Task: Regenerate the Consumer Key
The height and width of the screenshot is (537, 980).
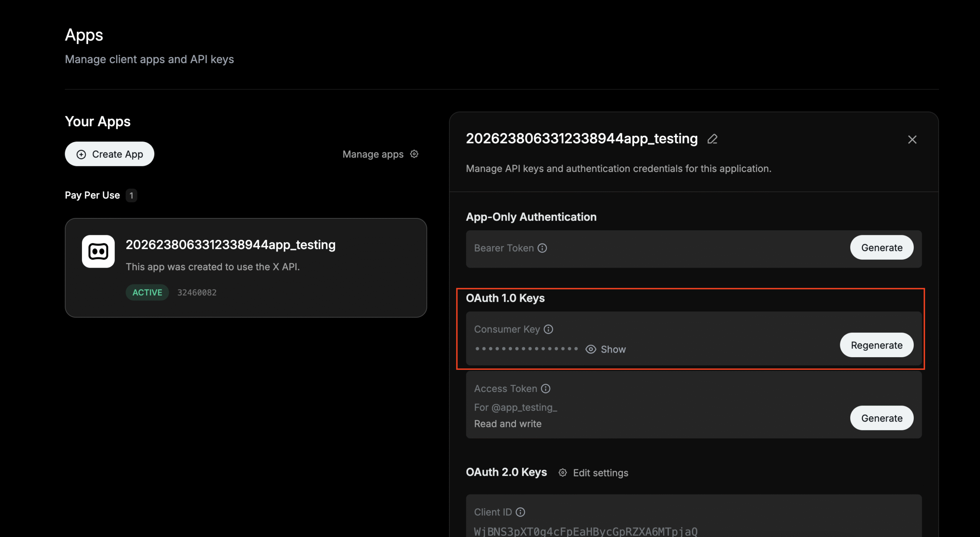Action: point(876,345)
